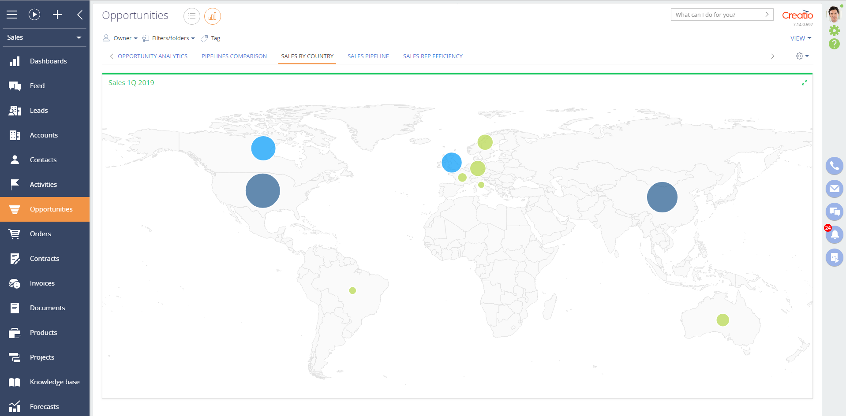The height and width of the screenshot is (416, 846).
Task: Open the Dashboards section
Action: pyautogui.click(x=49, y=61)
